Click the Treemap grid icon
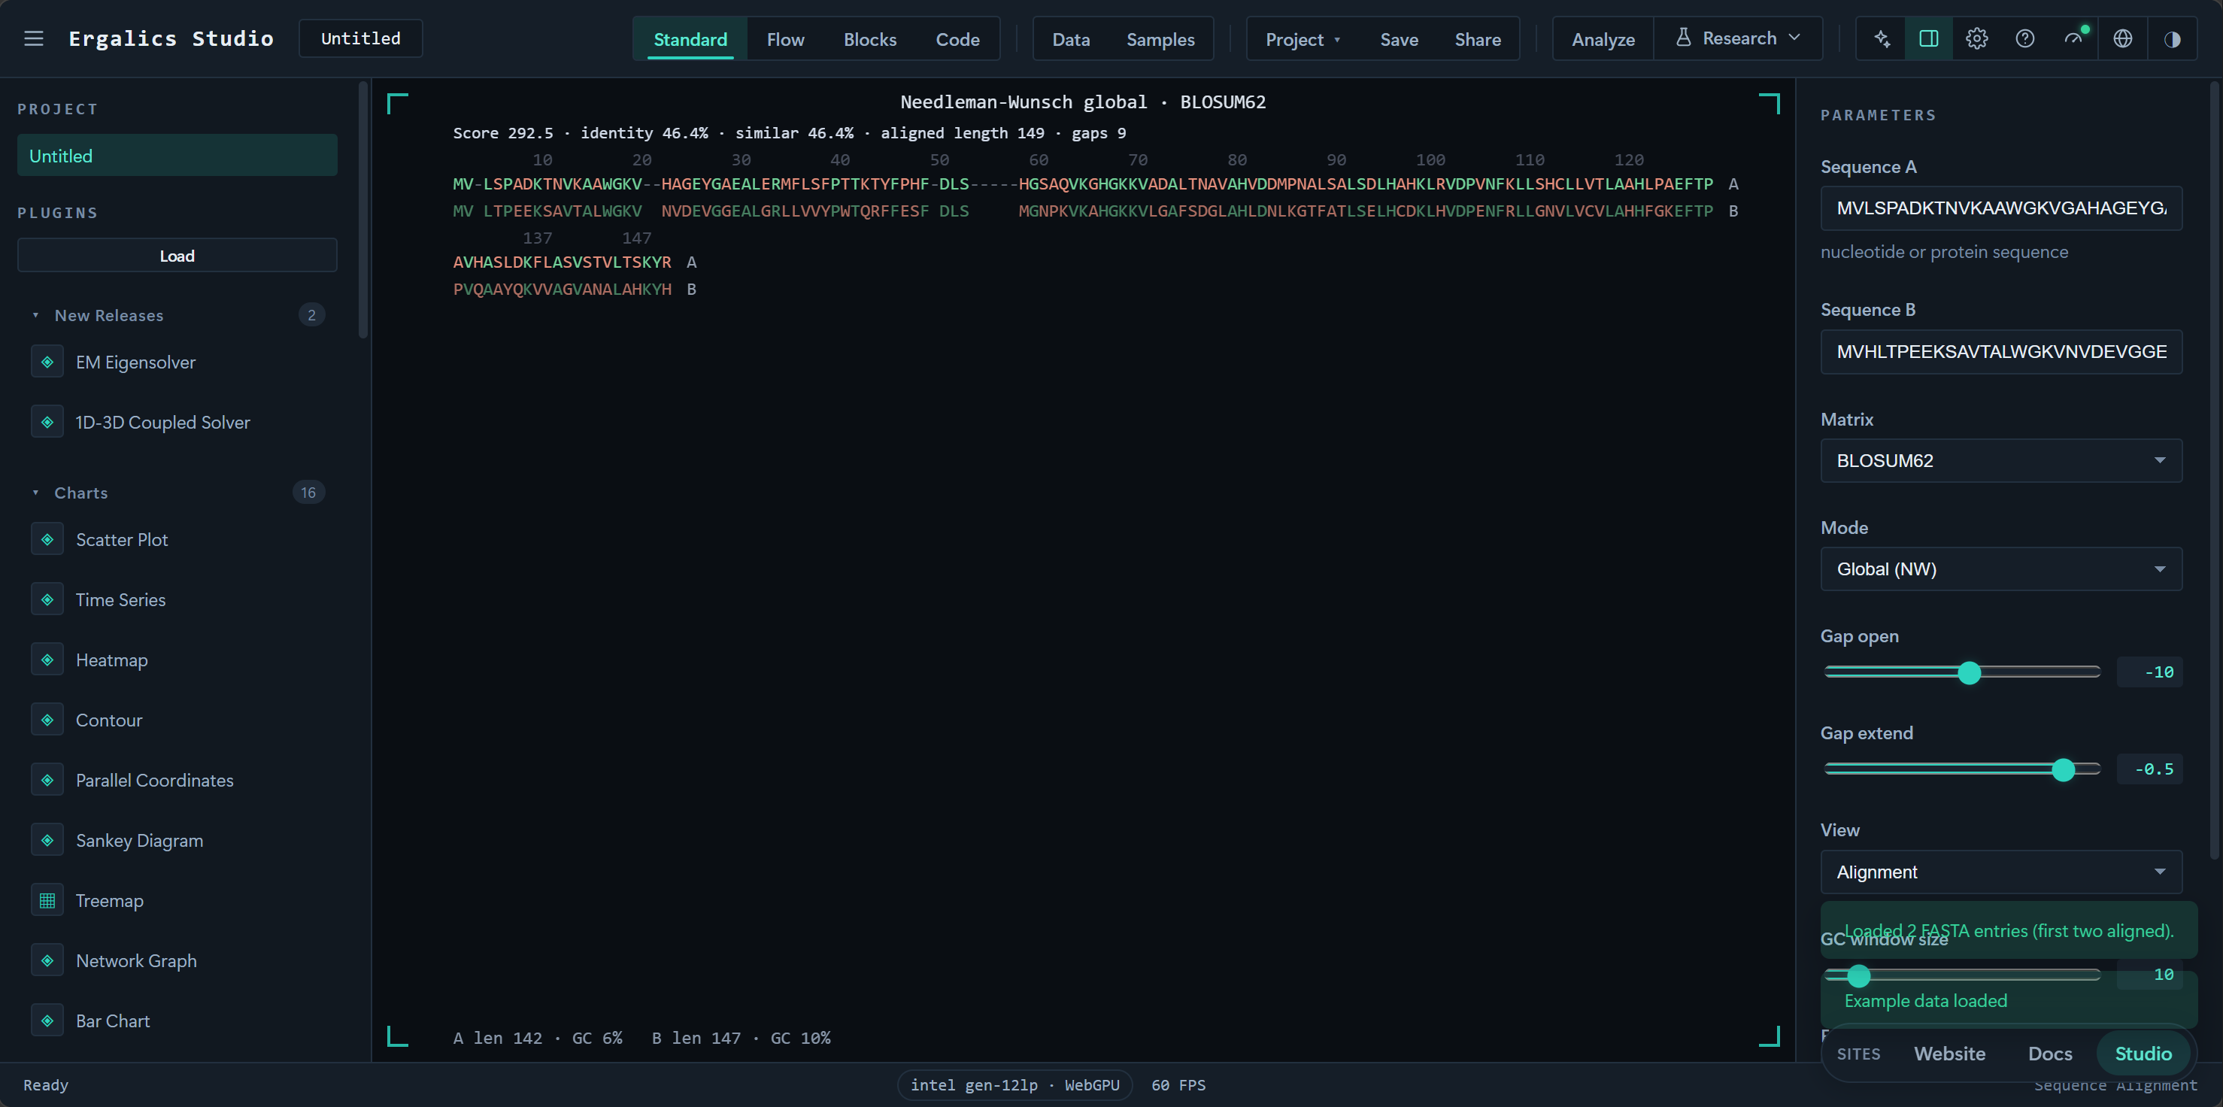 [x=47, y=901]
